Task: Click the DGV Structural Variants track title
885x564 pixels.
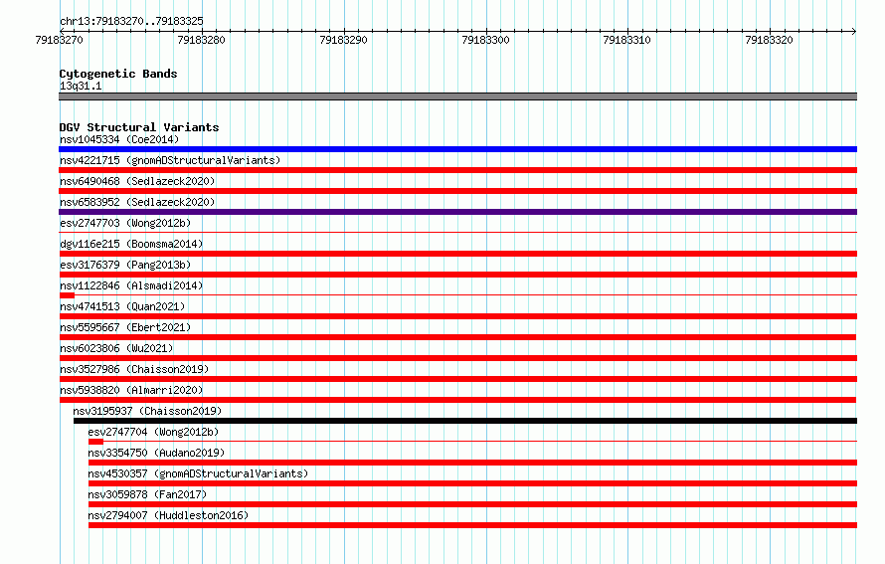Action: coord(139,127)
